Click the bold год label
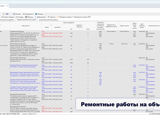Screen dimensions: 160x115 coord(7,14)
